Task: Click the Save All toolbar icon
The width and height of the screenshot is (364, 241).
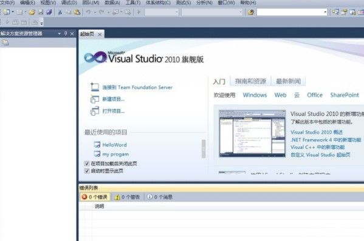Action: pos(49,12)
